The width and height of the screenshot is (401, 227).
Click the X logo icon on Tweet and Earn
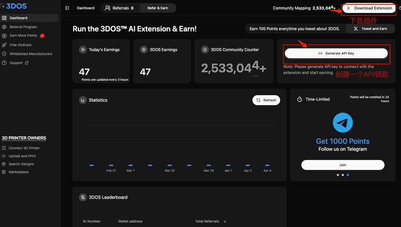click(x=356, y=28)
